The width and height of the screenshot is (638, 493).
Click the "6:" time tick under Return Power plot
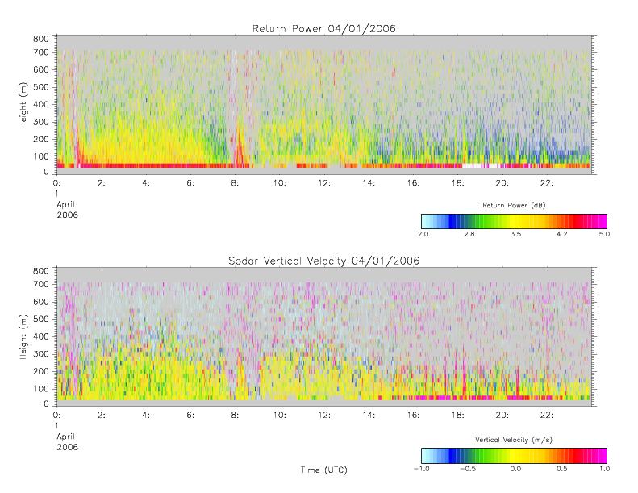coord(190,183)
